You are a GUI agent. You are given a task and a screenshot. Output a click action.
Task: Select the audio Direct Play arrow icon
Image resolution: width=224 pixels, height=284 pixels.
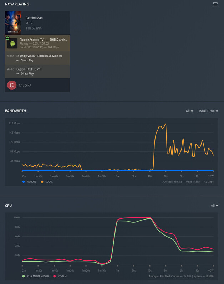click(17, 74)
